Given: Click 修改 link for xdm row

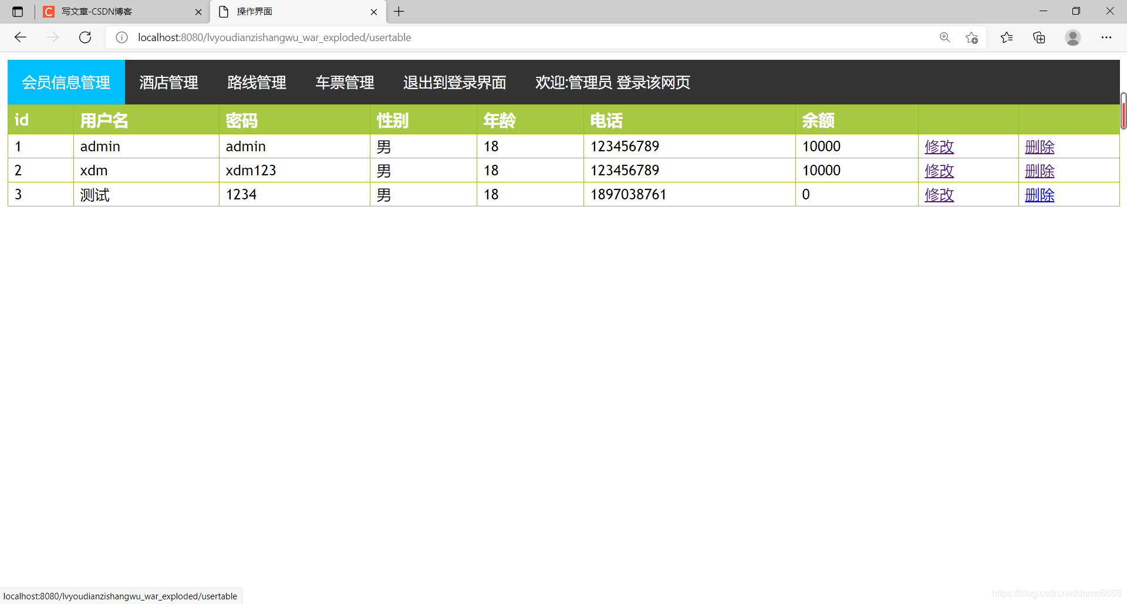Looking at the screenshot, I should coord(939,171).
